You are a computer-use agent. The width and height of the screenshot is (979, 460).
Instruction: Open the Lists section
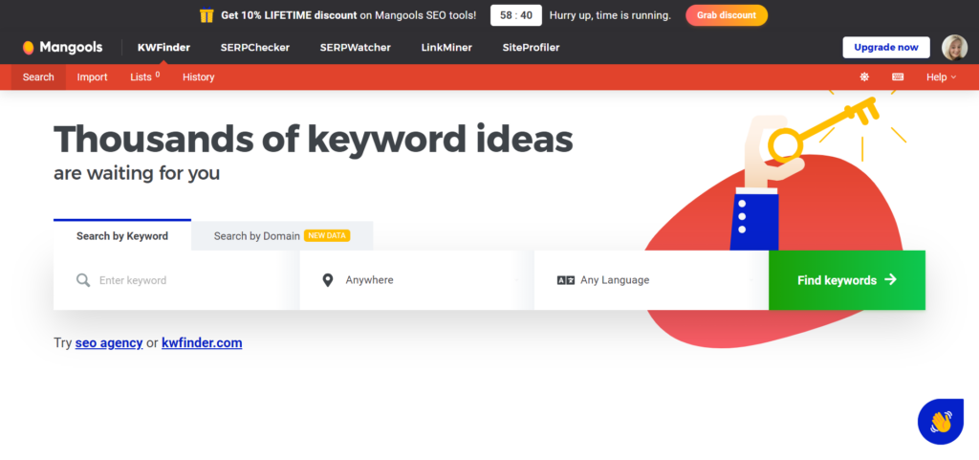[145, 77]
